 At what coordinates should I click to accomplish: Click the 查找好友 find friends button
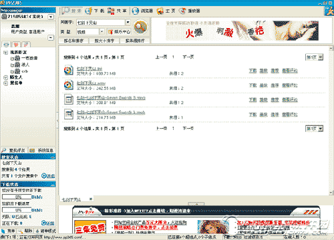14,150
